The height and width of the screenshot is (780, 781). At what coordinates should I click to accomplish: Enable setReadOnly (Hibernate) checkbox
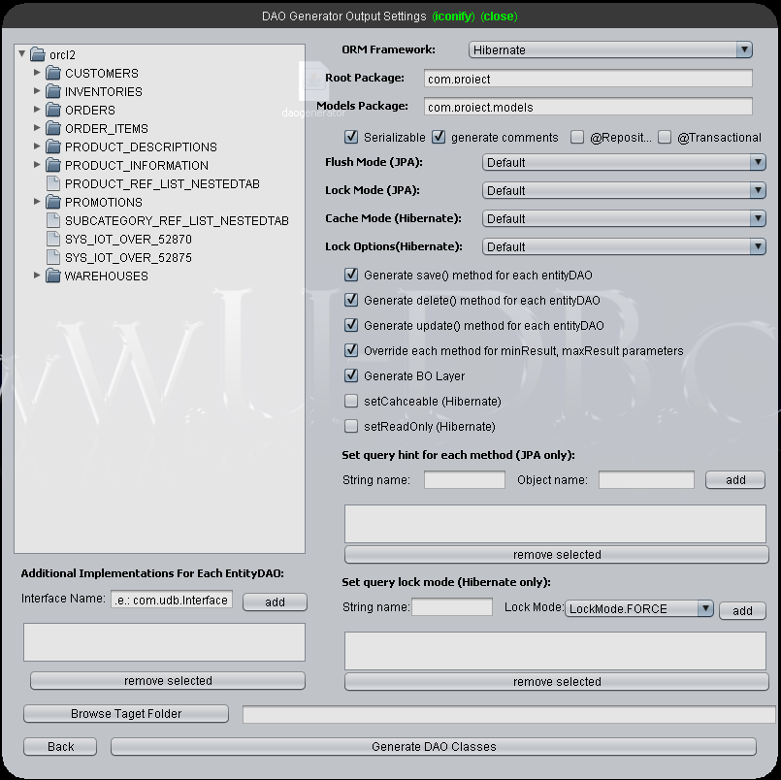coord(351,426)
